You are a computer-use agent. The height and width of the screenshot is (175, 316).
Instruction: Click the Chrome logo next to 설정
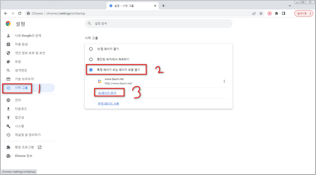(8, 24)
